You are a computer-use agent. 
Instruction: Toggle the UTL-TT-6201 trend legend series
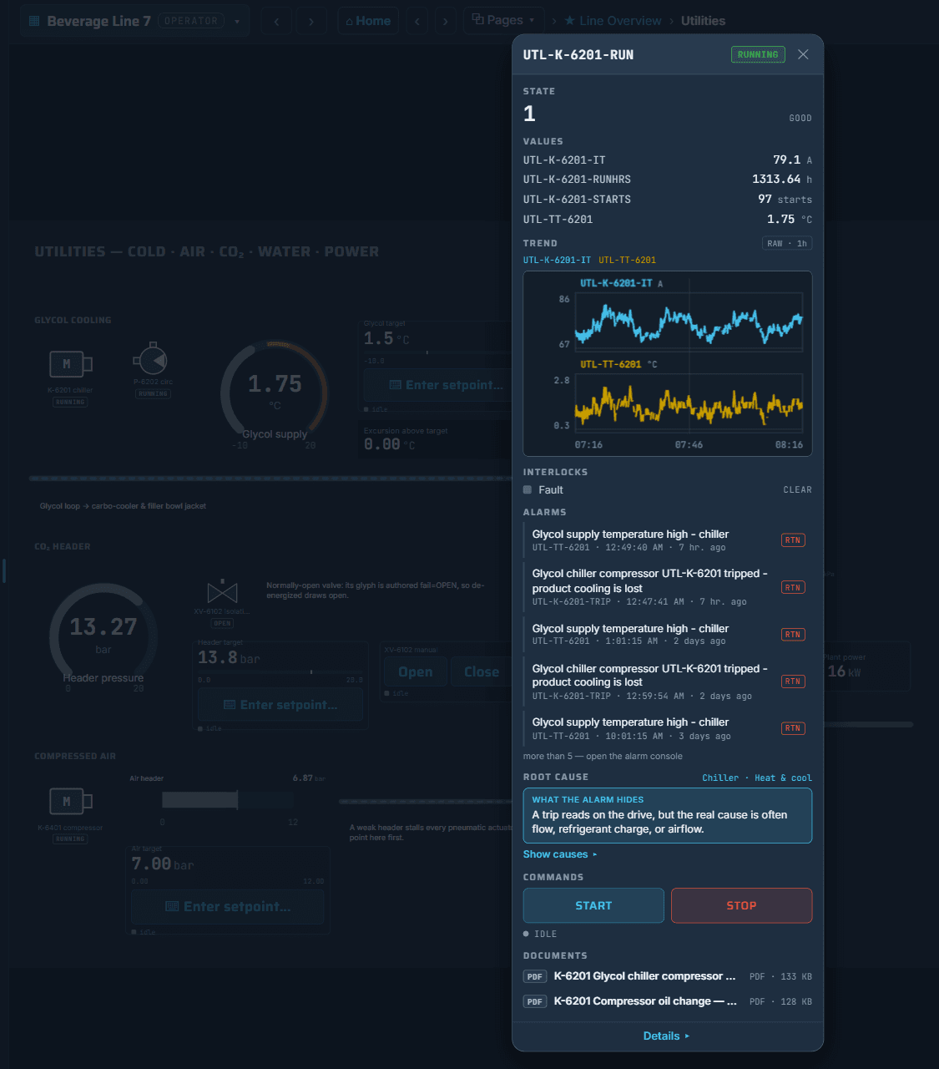click(x=628, y=261)
